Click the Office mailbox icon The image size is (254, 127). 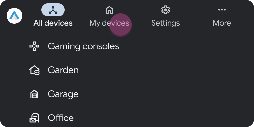click(x=34, y=118)
